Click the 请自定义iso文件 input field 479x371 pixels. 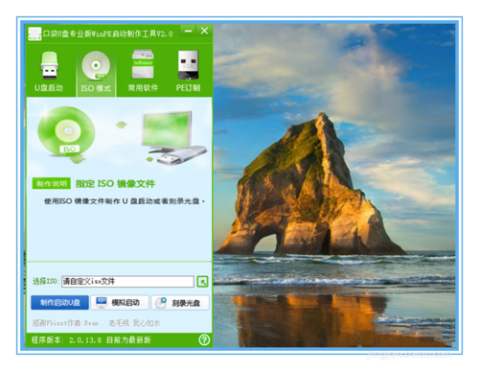pos(127,282)
